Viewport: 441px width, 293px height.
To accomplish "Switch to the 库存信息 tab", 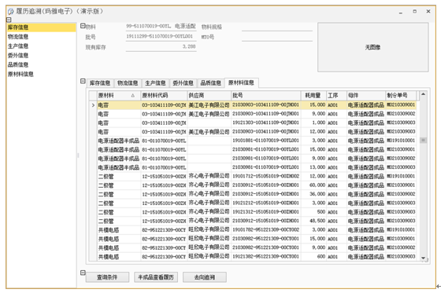I will point(100,82).
